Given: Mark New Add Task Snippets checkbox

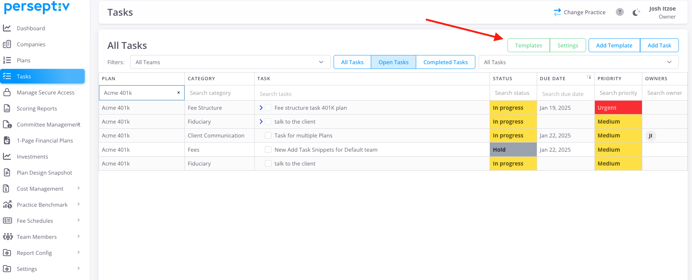Looking at the screenshot, I should click(268, 149).
